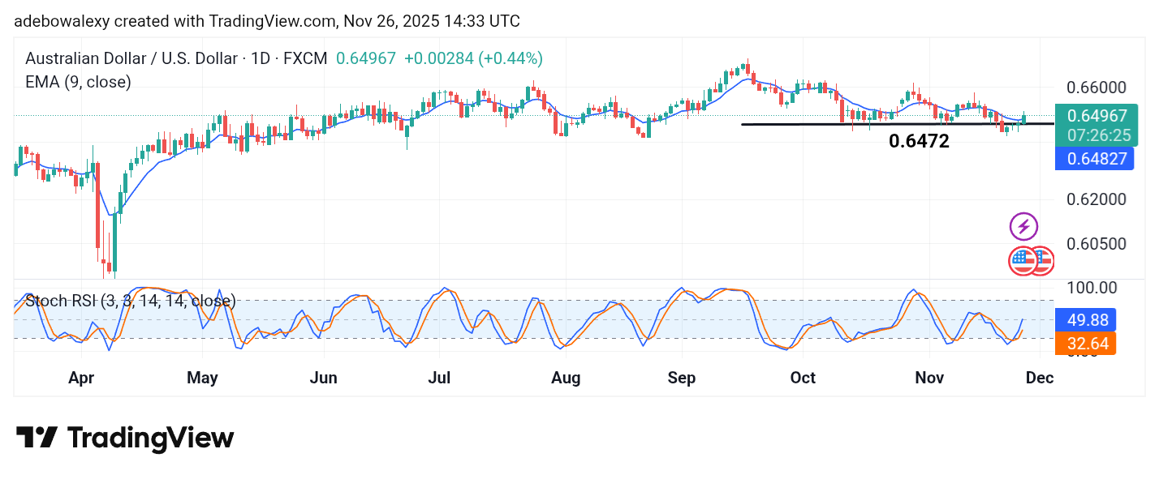This screenshot has width=1159, height=479.
Task: Click the Aug label on the time axis
Action: pos(565,378)
